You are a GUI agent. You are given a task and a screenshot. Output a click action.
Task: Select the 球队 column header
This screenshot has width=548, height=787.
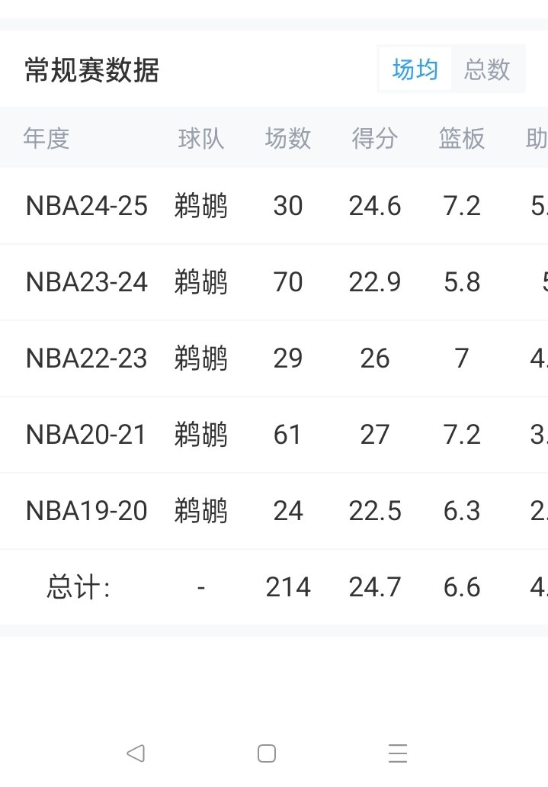[200, 138]
